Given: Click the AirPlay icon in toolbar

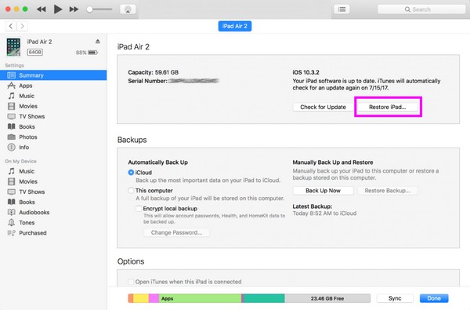Looking at the screenshot, I should (128, 9).
